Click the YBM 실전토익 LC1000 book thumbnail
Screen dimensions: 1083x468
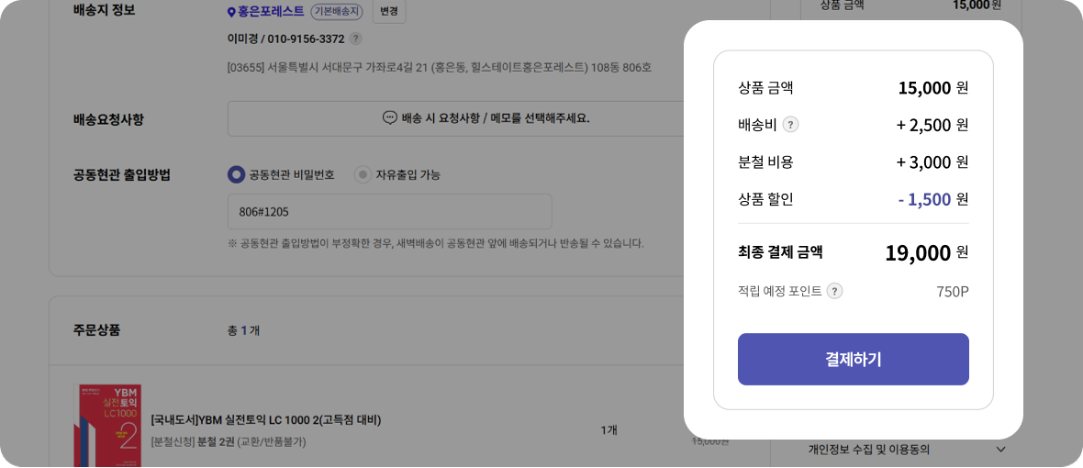[107, 426]
